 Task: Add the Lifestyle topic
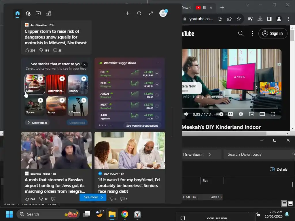(x=84, y=100)
